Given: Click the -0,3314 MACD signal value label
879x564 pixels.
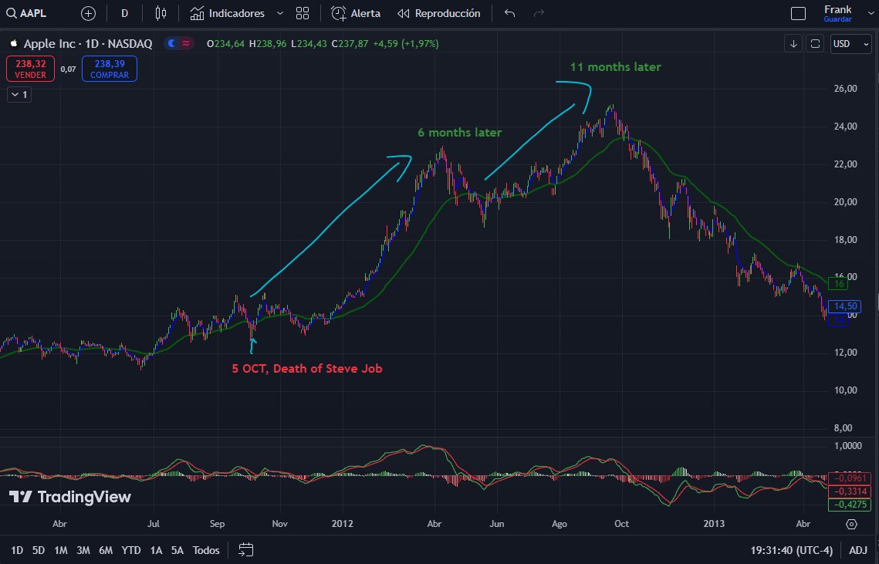Looking at the screenshot, I should point(850,491).
